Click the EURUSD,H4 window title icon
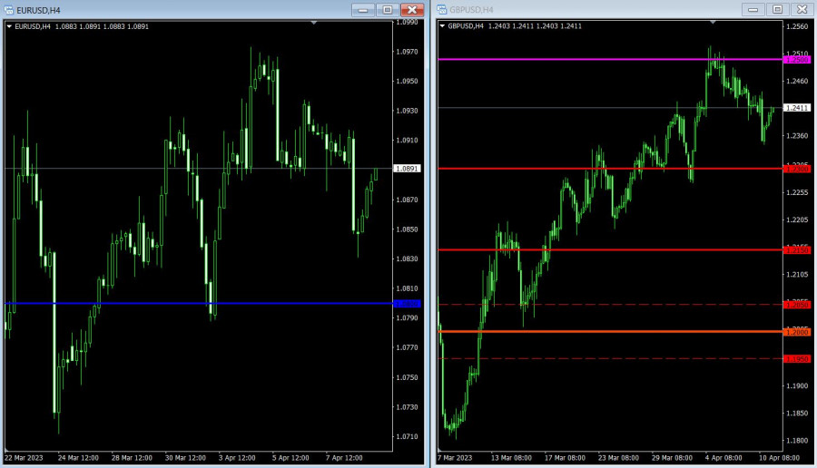Viewport: 817px width, 468px height. 8,10
